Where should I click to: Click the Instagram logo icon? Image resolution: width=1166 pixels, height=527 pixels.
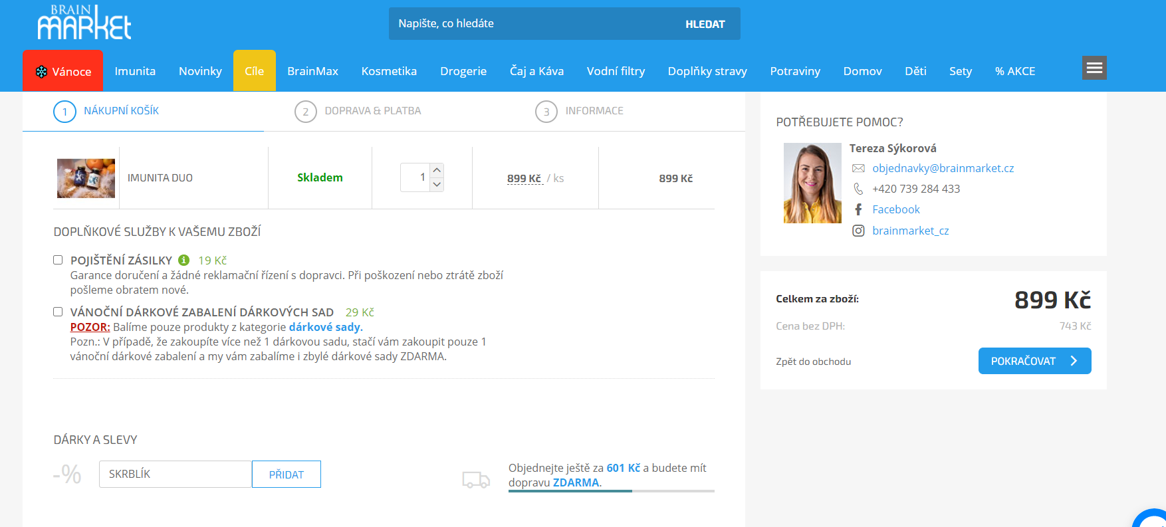[858, 231]
